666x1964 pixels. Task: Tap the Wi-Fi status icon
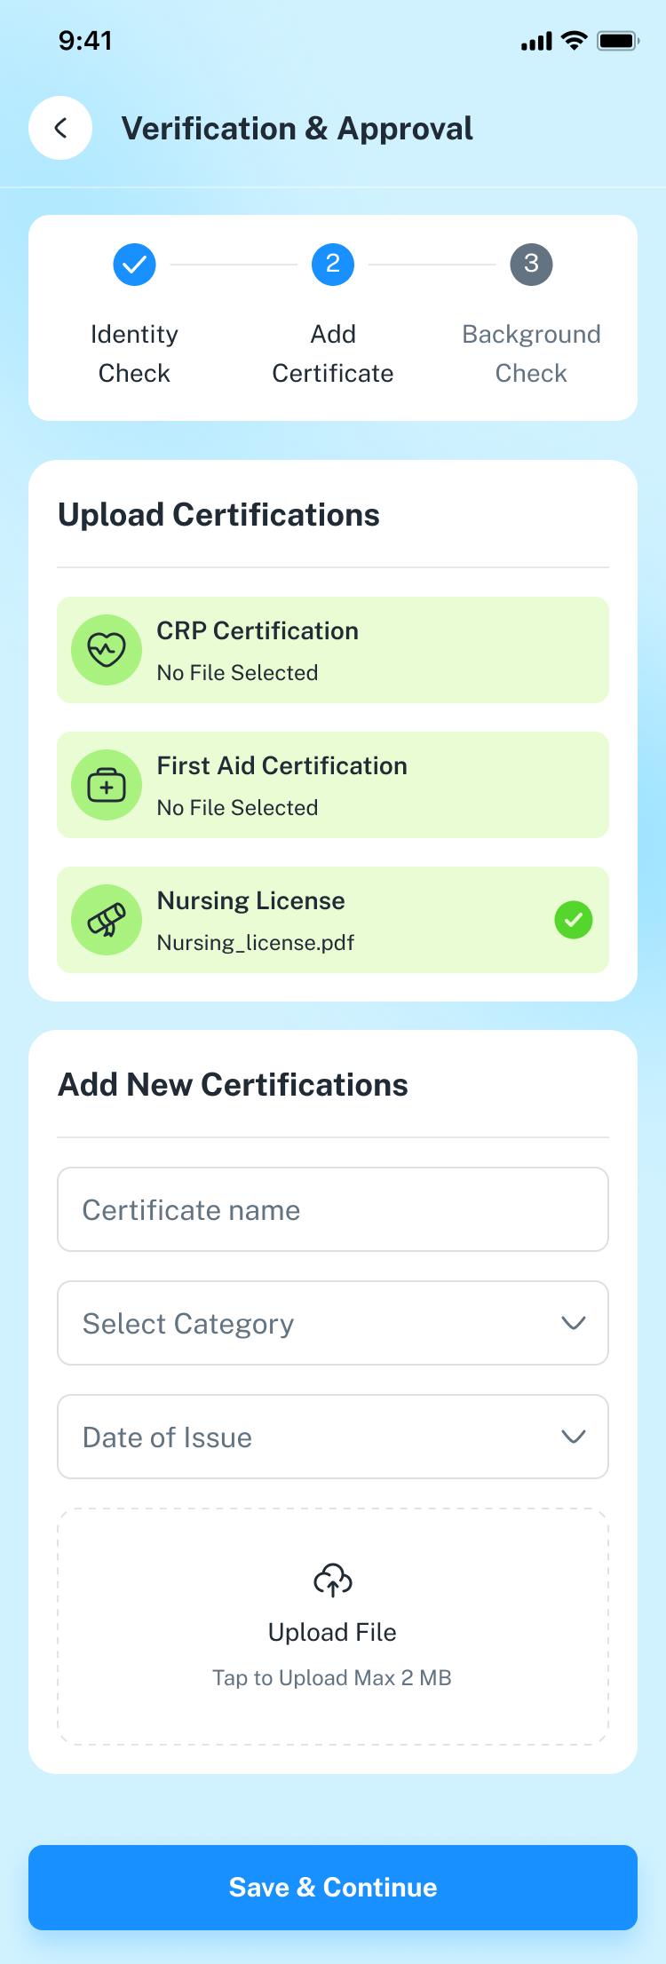(575, 41)
